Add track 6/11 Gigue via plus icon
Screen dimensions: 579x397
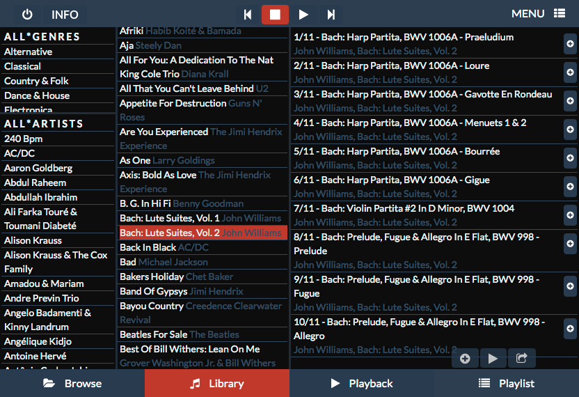tap(570, 186)
